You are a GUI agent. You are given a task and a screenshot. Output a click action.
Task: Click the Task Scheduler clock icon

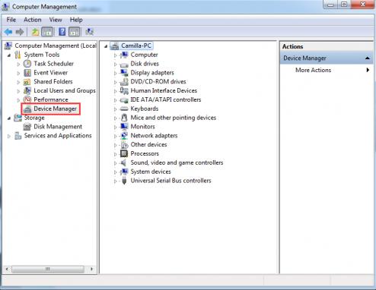tap(27, 64)
